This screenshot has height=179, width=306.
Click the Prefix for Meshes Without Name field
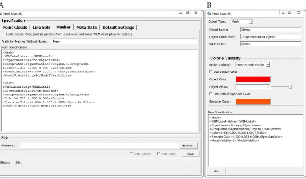pyautogui.click(x=124, y=41)
